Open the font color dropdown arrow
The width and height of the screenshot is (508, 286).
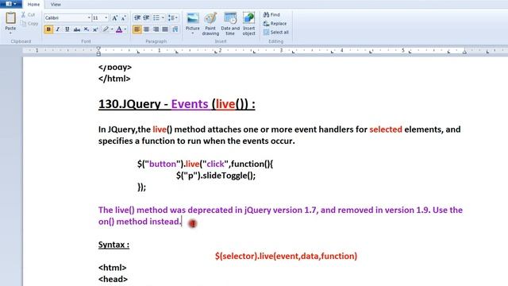(x=125, y=29)
